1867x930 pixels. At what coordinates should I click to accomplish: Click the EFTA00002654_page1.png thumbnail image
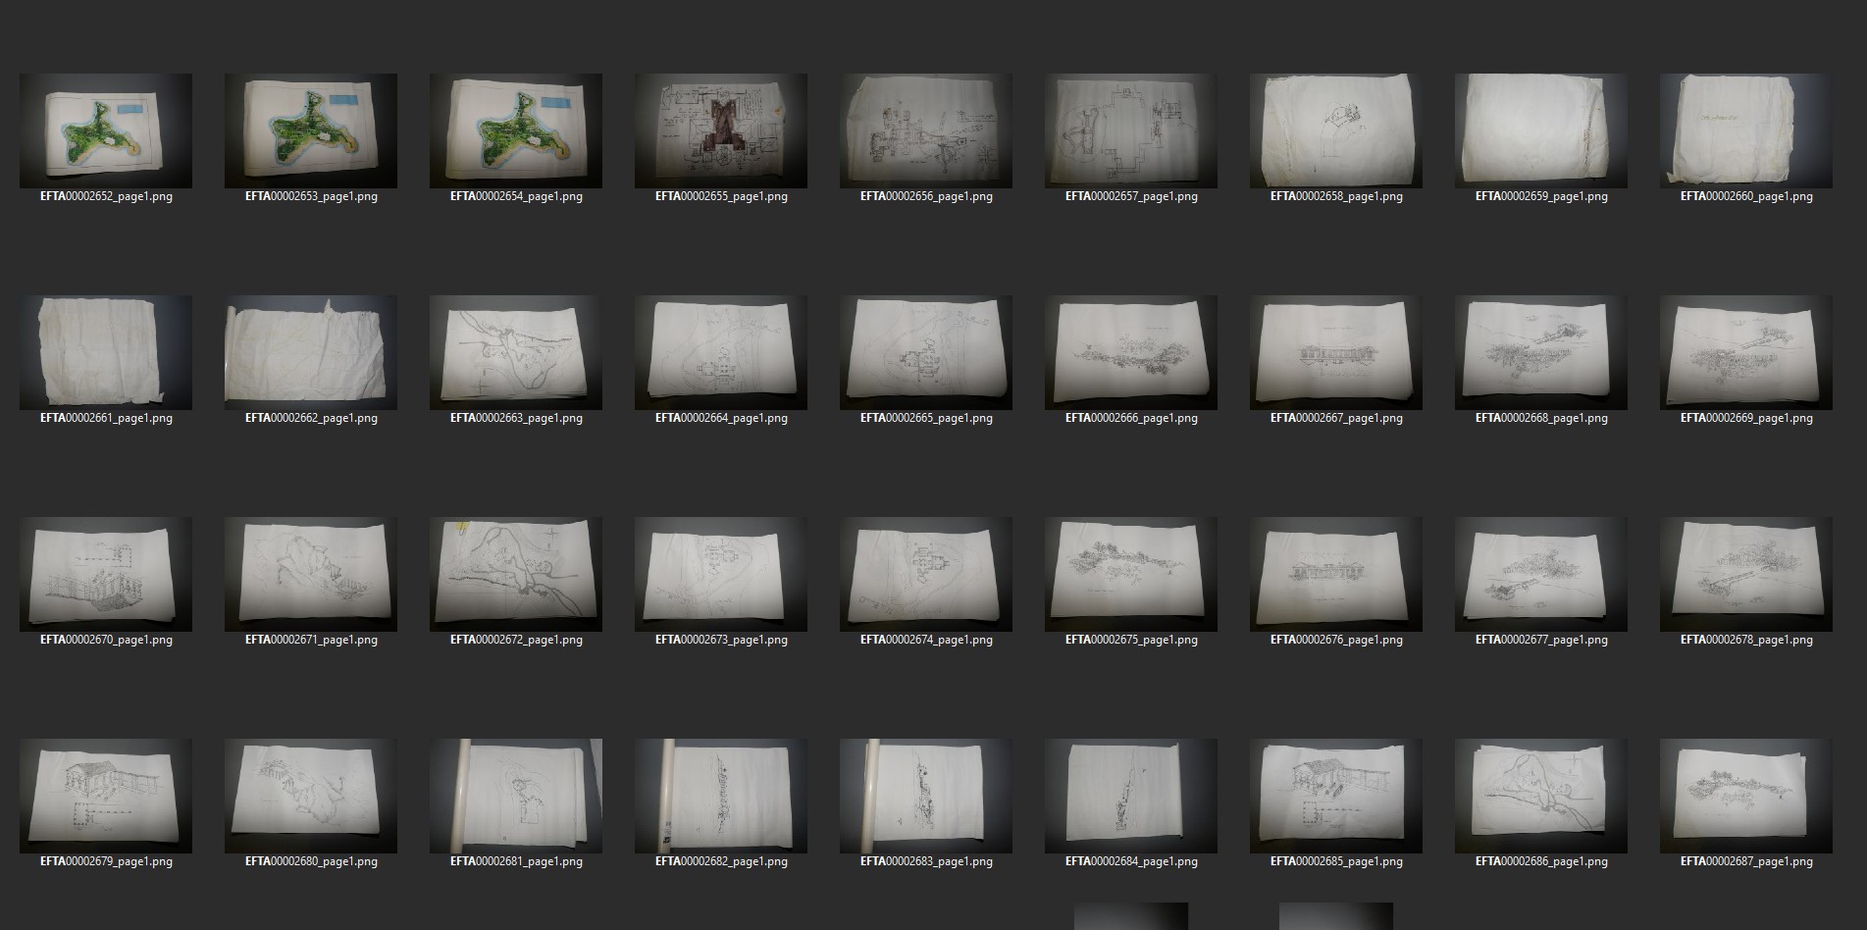[x=516, y=130]
